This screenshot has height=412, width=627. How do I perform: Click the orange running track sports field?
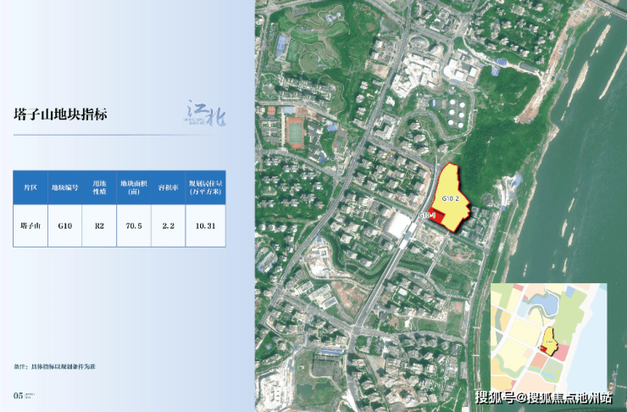click(x=295, y=132)
